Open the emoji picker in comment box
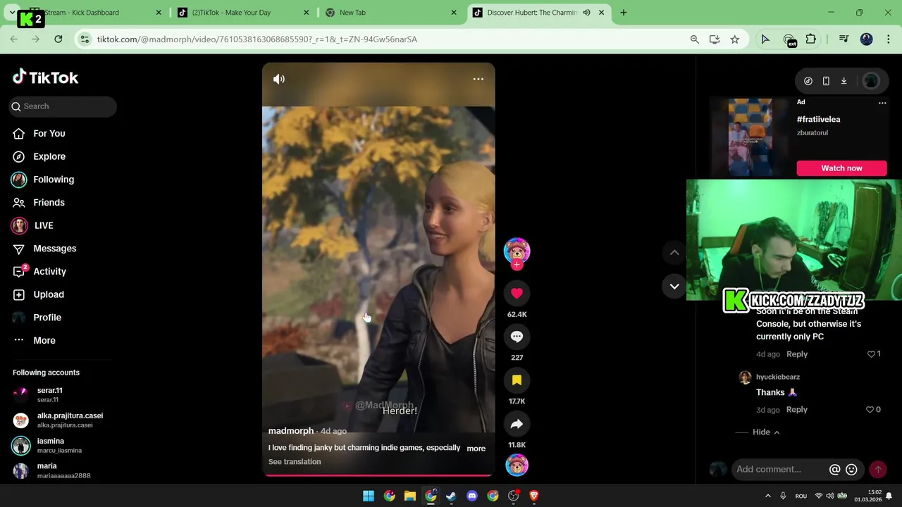The height and width of the screenshot is (507, 902). (851, 470)
